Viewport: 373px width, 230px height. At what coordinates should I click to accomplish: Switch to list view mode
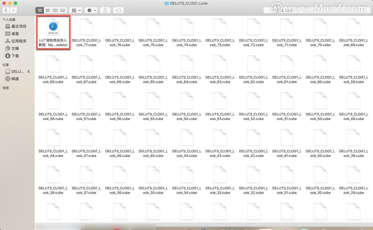[x=48, y=10]
